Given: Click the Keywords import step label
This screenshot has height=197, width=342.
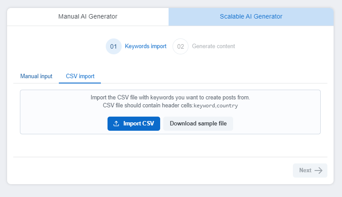Looking at the screenshot, I should (146, 46).
